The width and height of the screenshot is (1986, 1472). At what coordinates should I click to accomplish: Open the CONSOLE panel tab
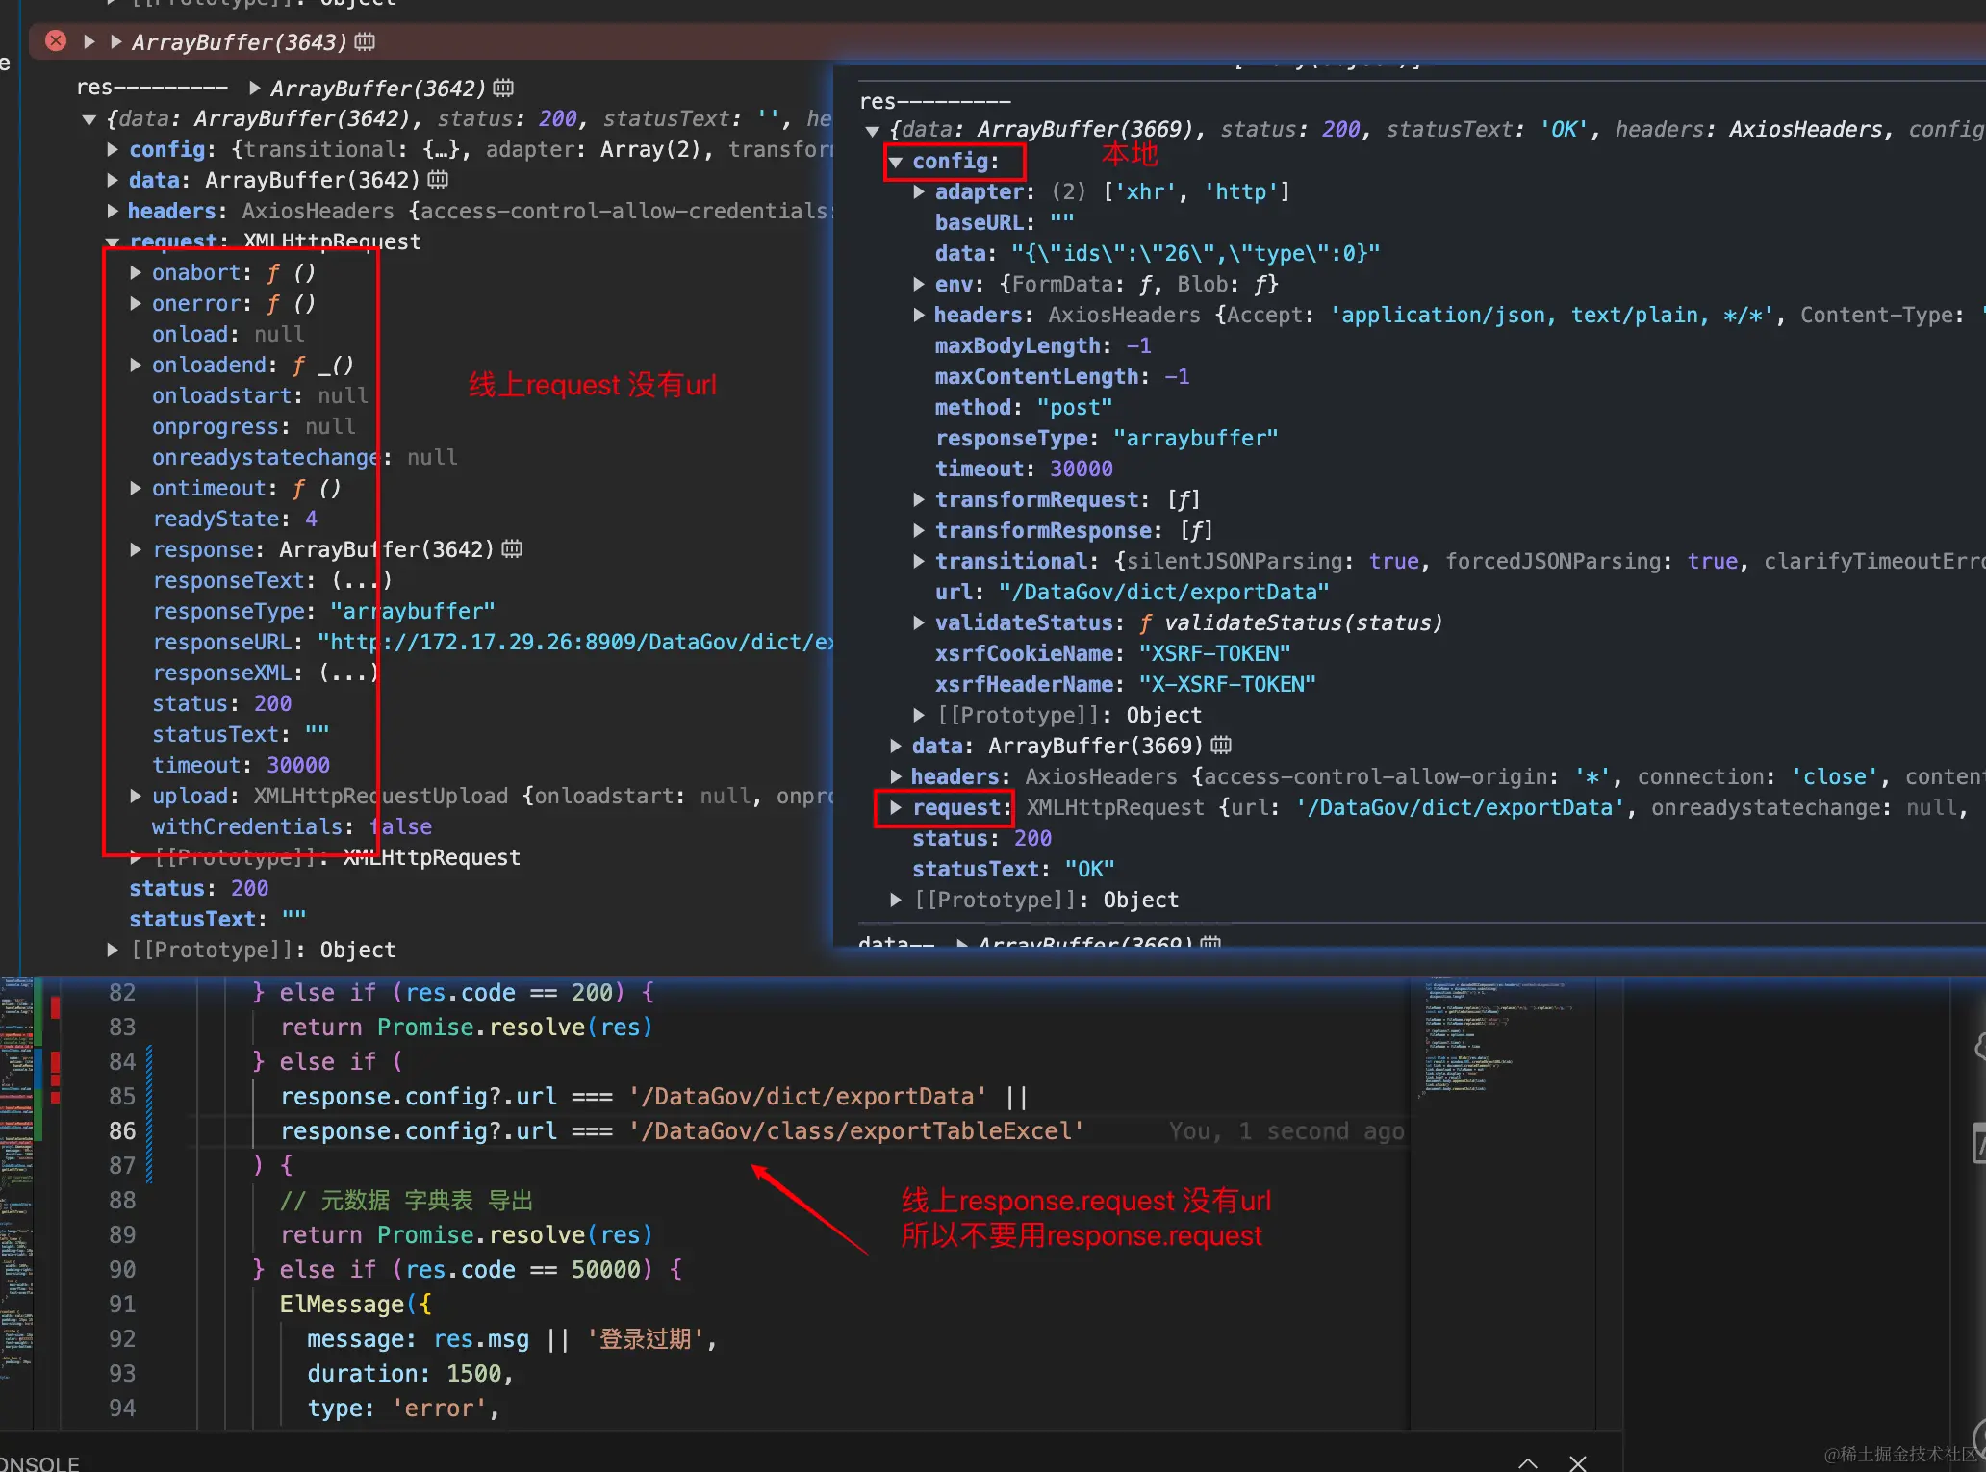38,1462
